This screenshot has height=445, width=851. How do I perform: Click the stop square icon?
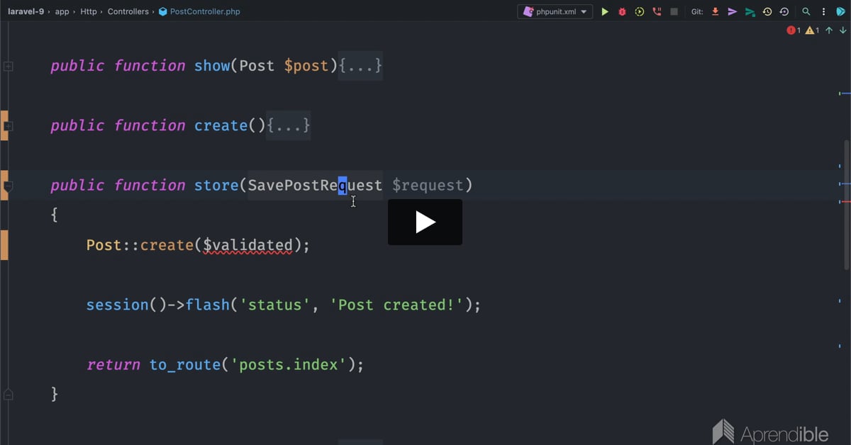click(674, 12)
